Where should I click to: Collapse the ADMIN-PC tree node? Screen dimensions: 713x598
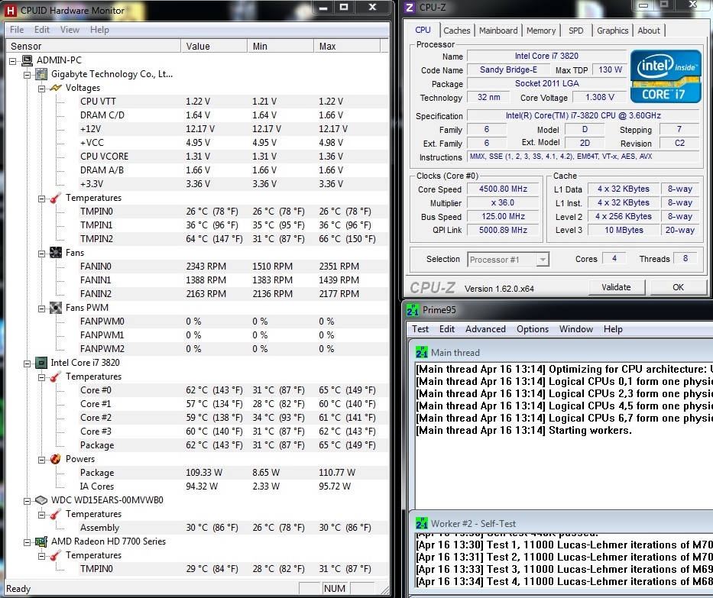[13, 60]
